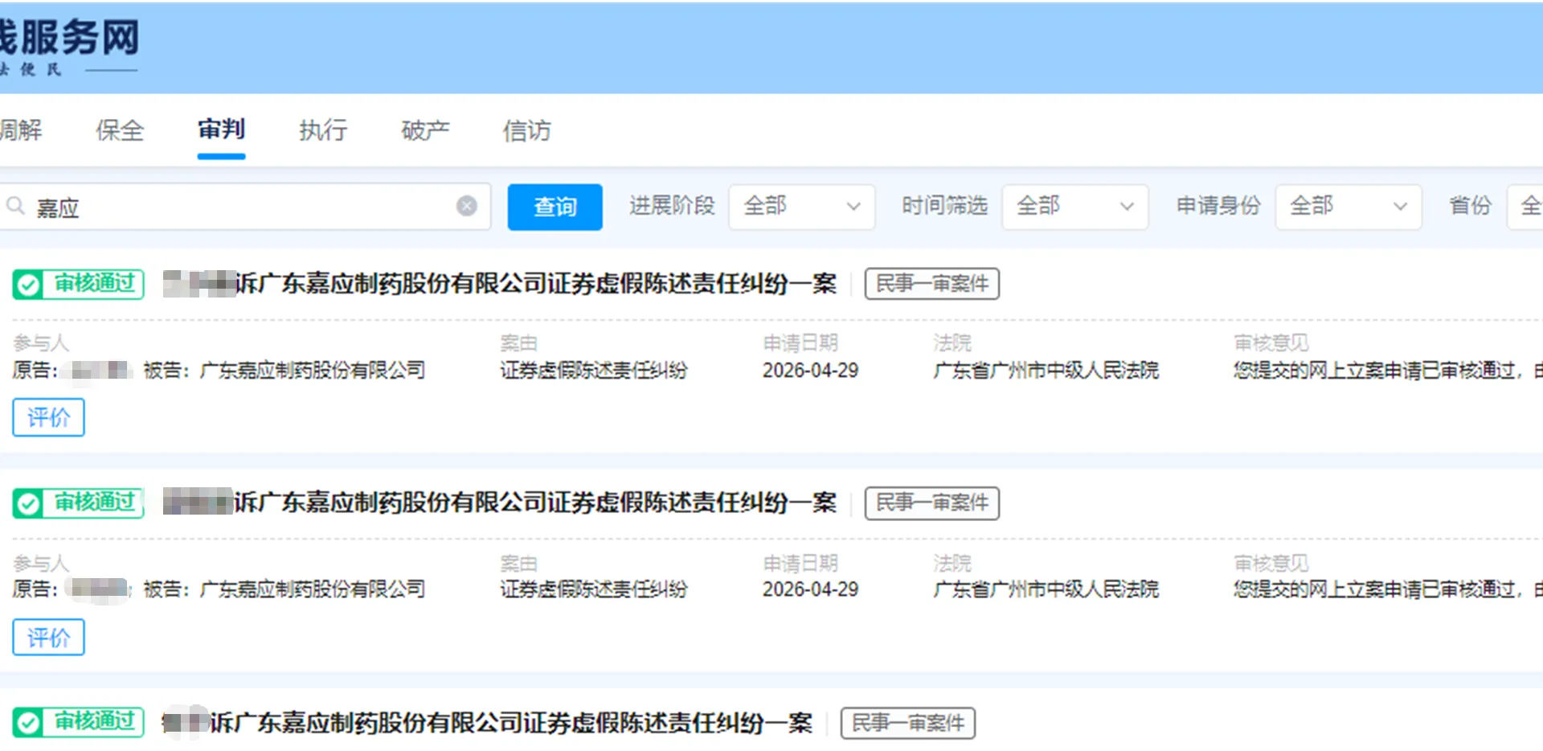Switch to the 破产 tab
The image size is (1543, 751).
425,130
